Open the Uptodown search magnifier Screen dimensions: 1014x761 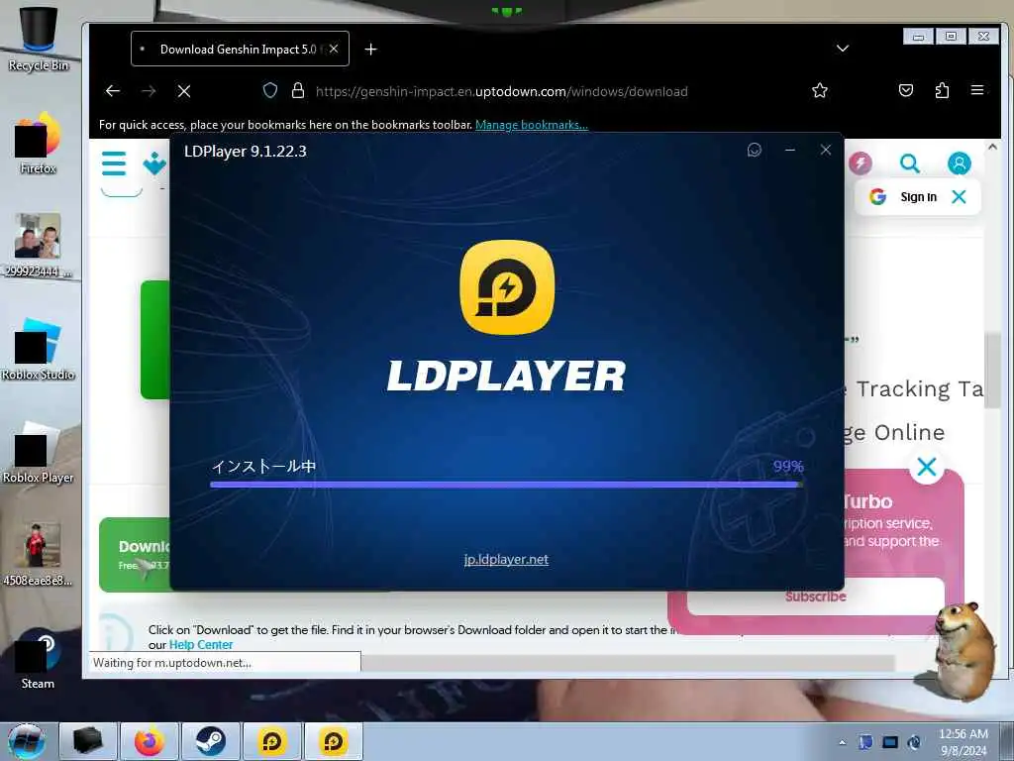(x=910, y=163)
